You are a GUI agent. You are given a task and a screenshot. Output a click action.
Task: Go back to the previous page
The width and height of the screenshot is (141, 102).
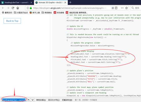3,8
